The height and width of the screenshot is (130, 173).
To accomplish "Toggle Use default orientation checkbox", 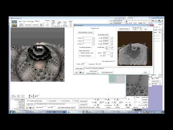I will pyautogui.click(x=92, y=47).
